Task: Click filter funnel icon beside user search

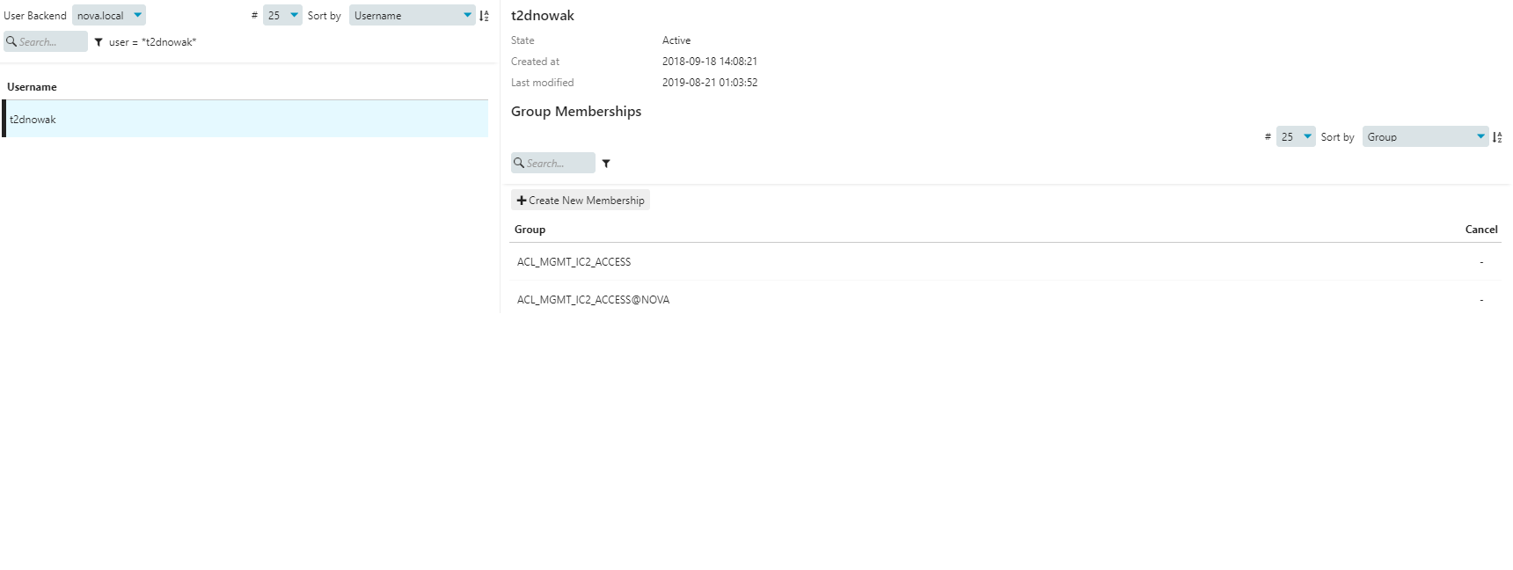Action: tap(99, 42)
